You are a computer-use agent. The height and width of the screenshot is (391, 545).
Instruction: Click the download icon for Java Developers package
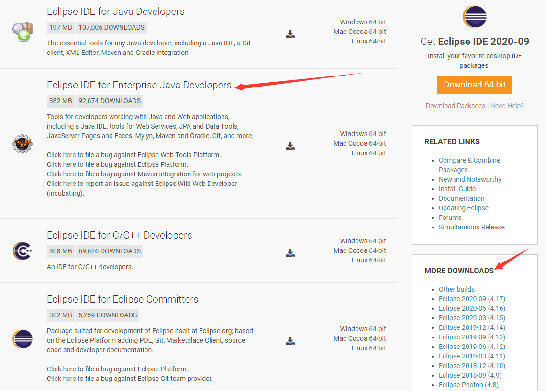[290, 34]
